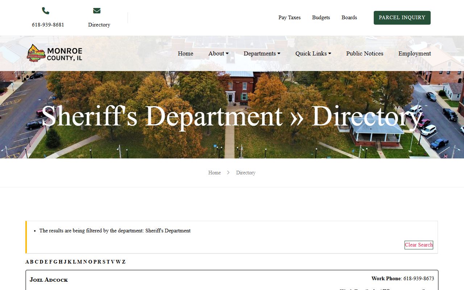
Task: Click the Sheriff's Department filter notice text
Action: tap(115, 231)
